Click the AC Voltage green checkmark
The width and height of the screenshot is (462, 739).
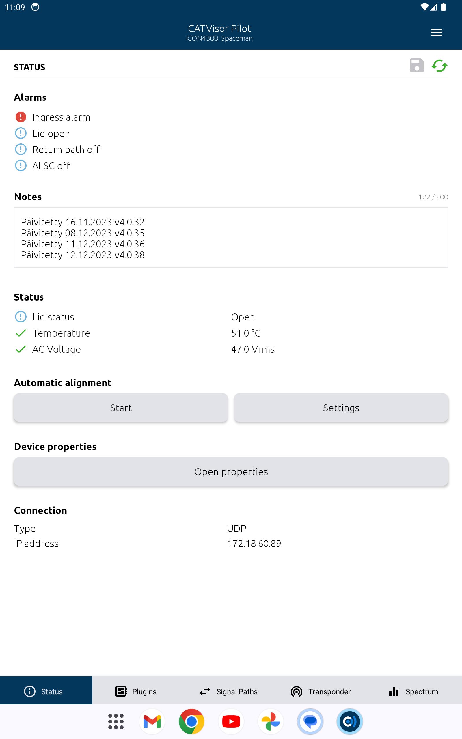click(x=21, y=349)
